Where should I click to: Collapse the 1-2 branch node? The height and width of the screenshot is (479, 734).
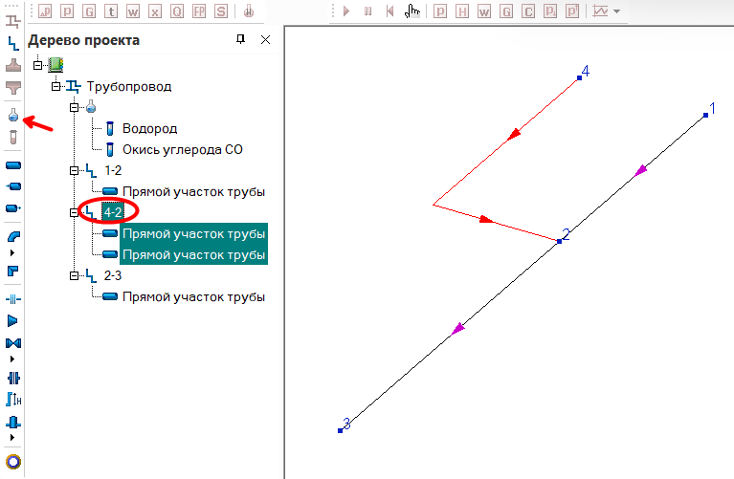[x=74, y=170]
